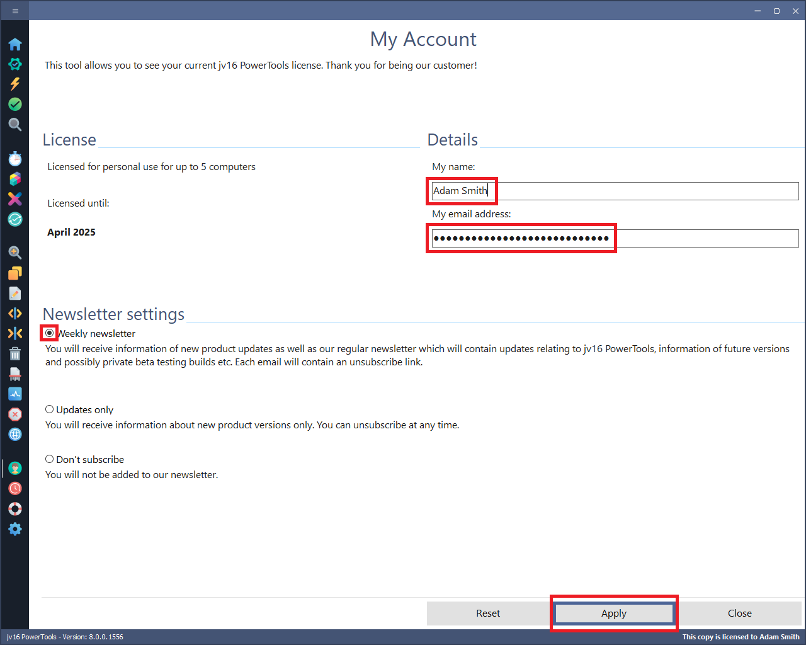Click the My email address field
Image resolution: width=806 pixels, height=645 pixels.
click(615, 238)
